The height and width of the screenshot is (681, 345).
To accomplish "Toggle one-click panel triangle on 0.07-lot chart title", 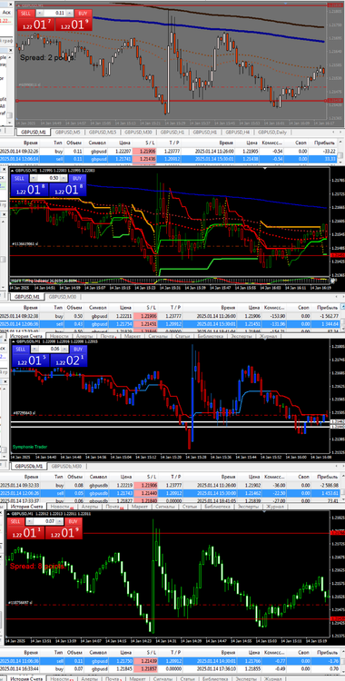I will 9,514.
